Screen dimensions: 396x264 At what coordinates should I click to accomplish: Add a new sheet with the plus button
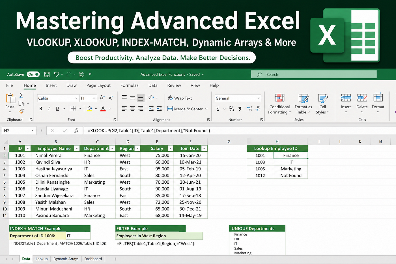(x=115, y=259)
